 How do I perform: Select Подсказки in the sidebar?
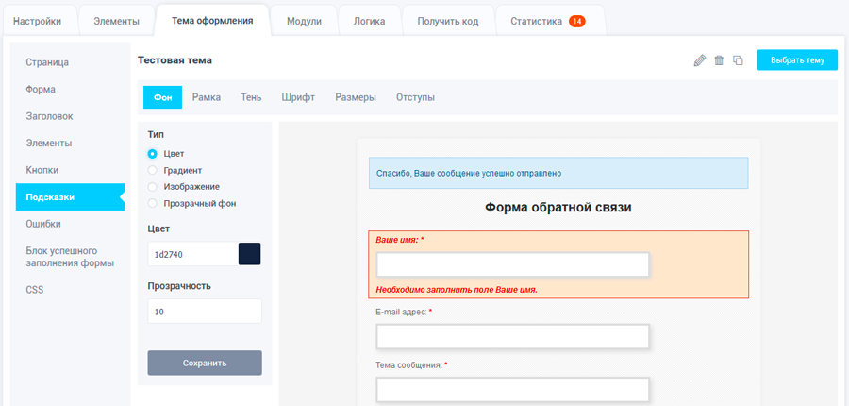71,197
